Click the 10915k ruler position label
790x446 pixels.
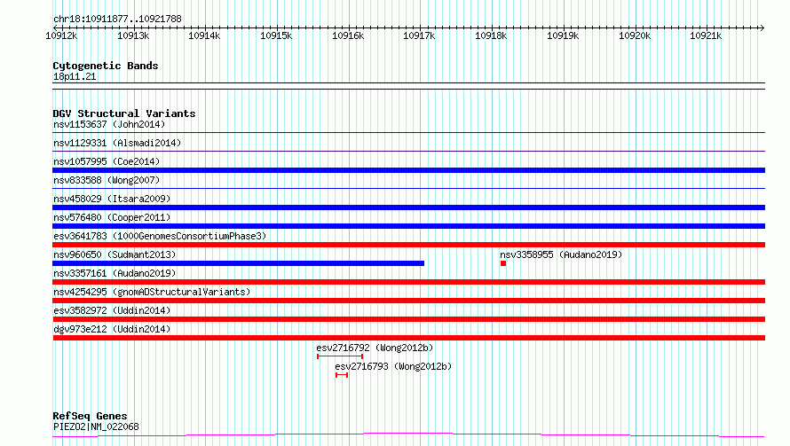[x=276, y=35]
